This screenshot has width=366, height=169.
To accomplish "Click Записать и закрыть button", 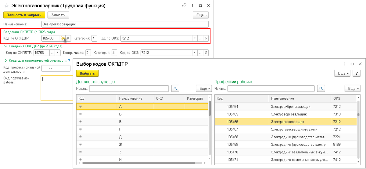I will [24, 15].
